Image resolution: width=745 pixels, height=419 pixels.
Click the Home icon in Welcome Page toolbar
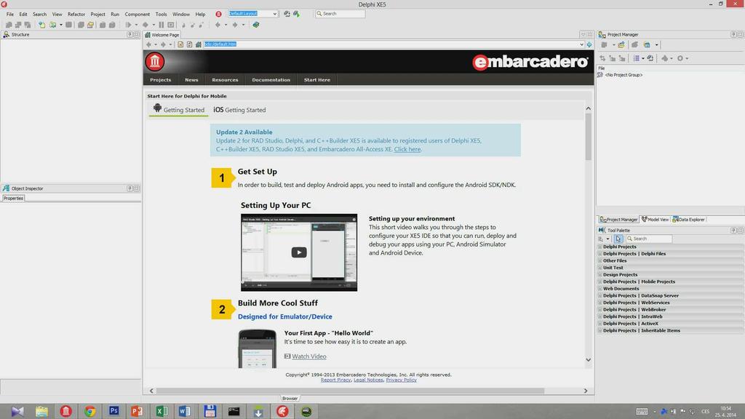(198, 44)
